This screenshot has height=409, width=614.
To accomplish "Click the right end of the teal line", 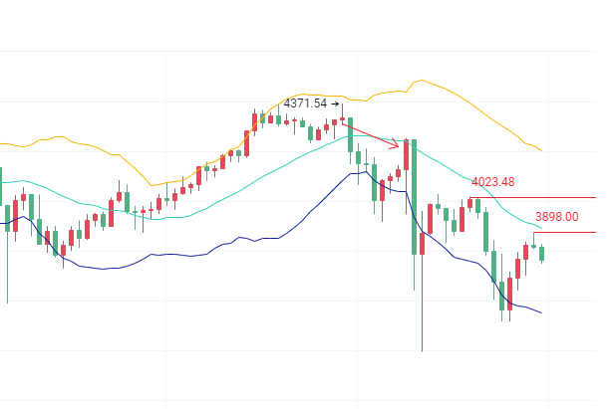I will click(541, 231).
